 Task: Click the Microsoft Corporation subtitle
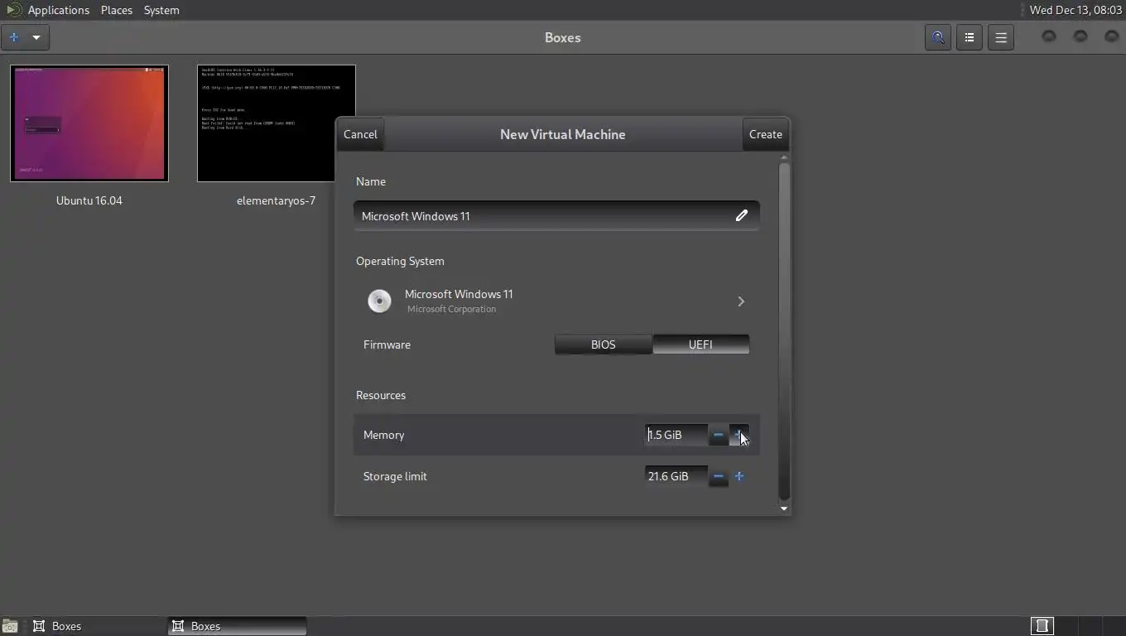click(x=451, y=309)
